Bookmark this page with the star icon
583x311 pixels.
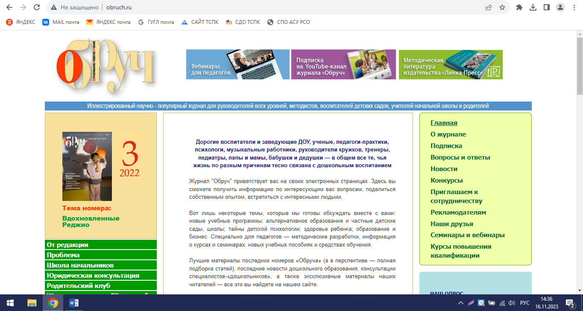pos(502,7)
